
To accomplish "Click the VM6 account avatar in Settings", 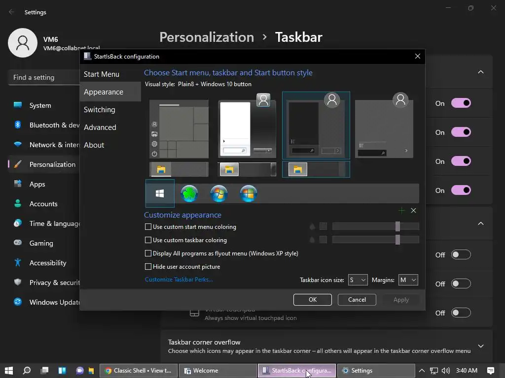I will click(23, 43).
